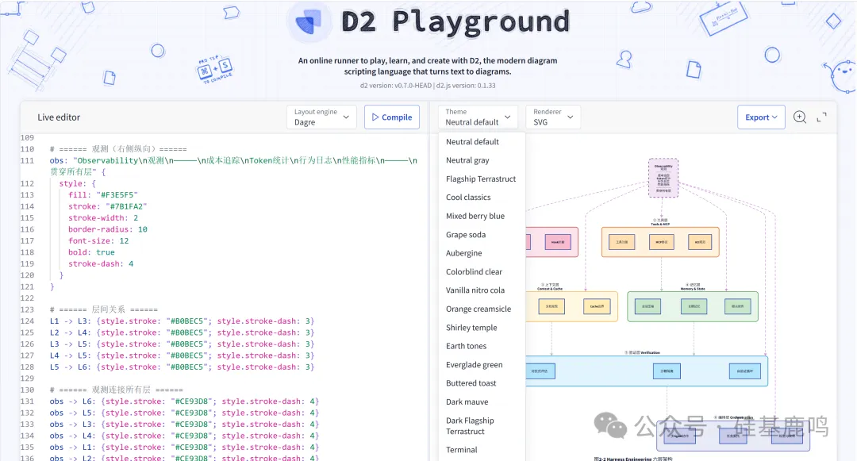
Task: Select the Everglade green theme
Action: (x=474, y=365)
